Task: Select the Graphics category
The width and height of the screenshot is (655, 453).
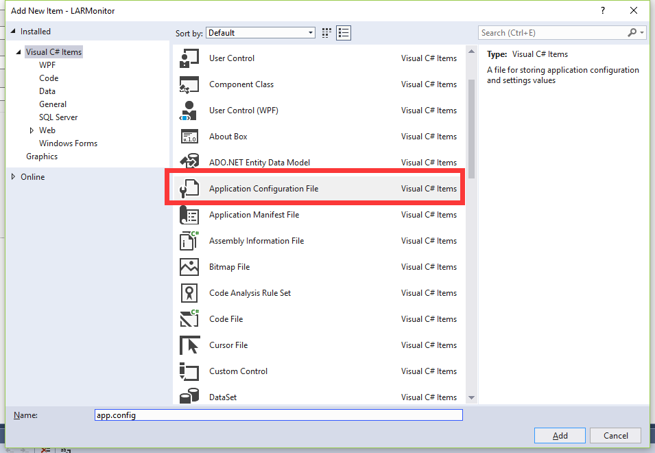Action: coord(42,156)
